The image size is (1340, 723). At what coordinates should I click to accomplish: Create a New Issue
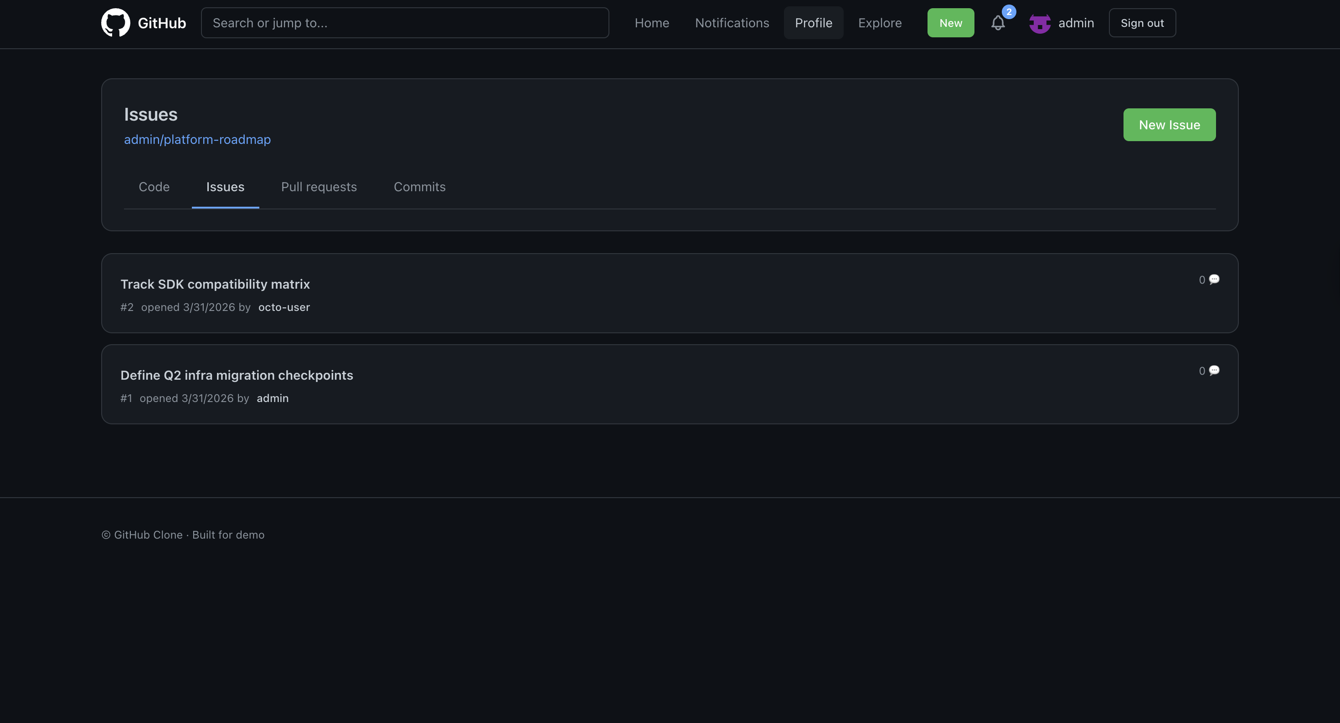(x=1170, y=125)
